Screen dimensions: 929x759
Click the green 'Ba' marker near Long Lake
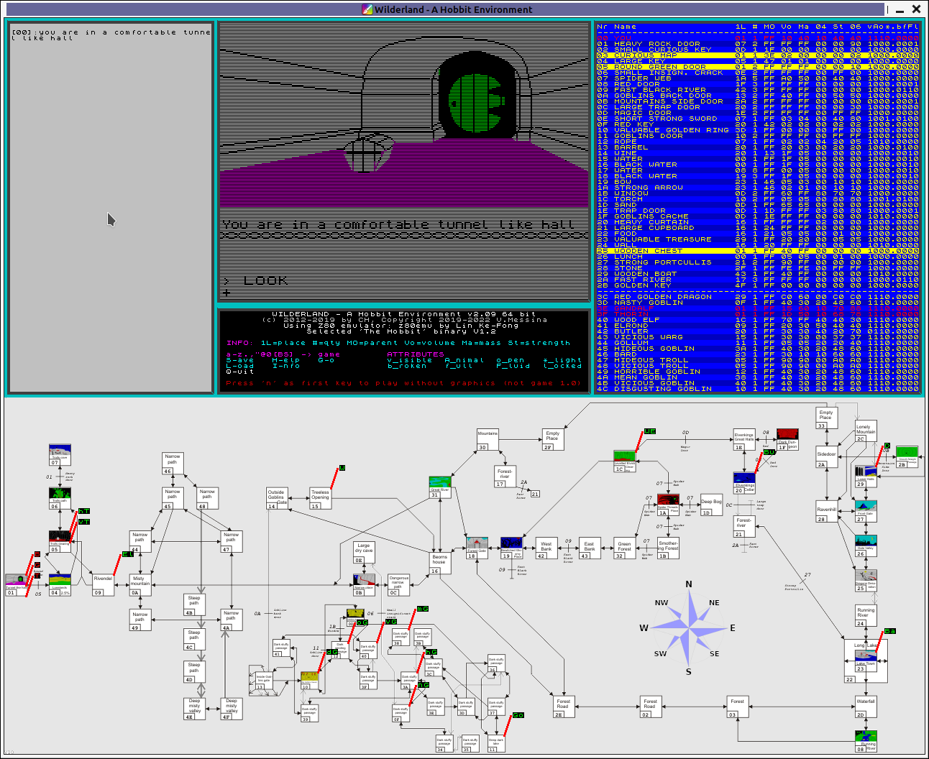pos(890,631)
